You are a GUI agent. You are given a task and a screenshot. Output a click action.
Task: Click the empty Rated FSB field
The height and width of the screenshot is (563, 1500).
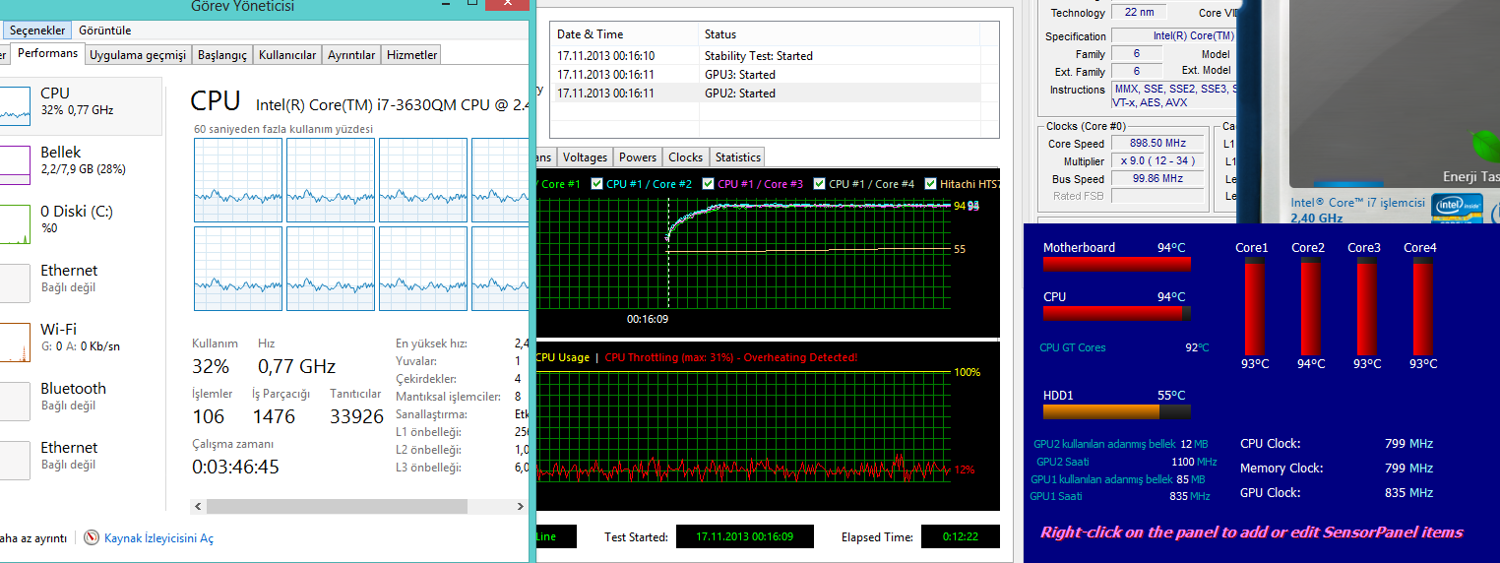(1159, 196)
